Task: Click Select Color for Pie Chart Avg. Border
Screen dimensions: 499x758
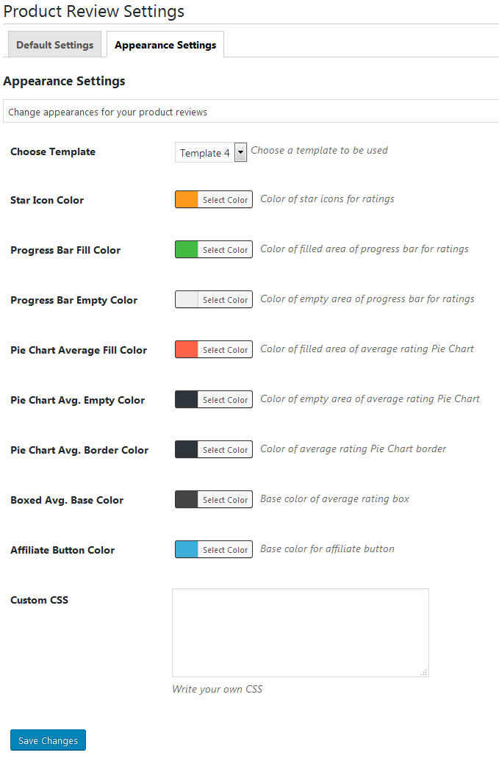Action: click(225, 450)
